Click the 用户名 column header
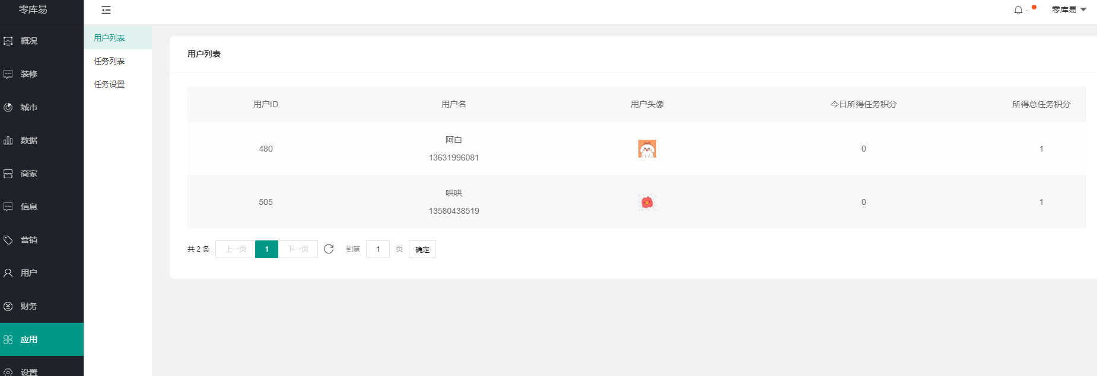 454,104
